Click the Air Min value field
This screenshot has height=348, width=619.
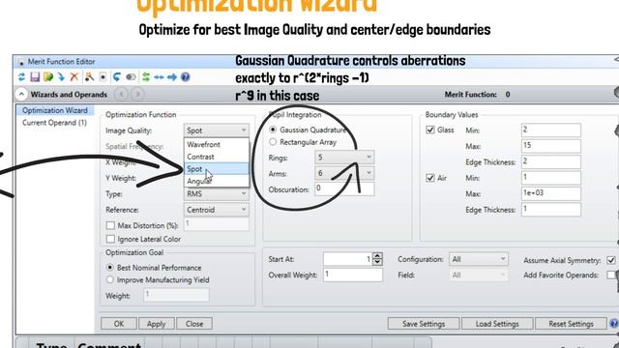coord(550,178)
